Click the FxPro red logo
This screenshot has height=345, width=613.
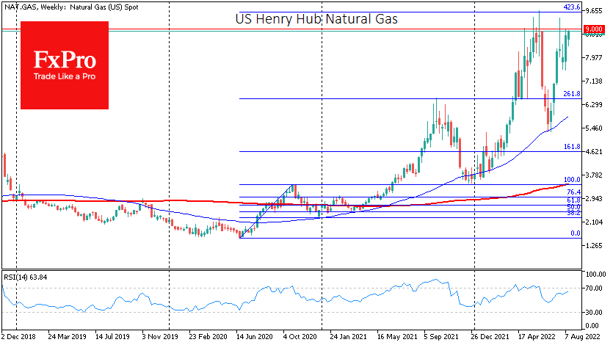click(65, 65)
